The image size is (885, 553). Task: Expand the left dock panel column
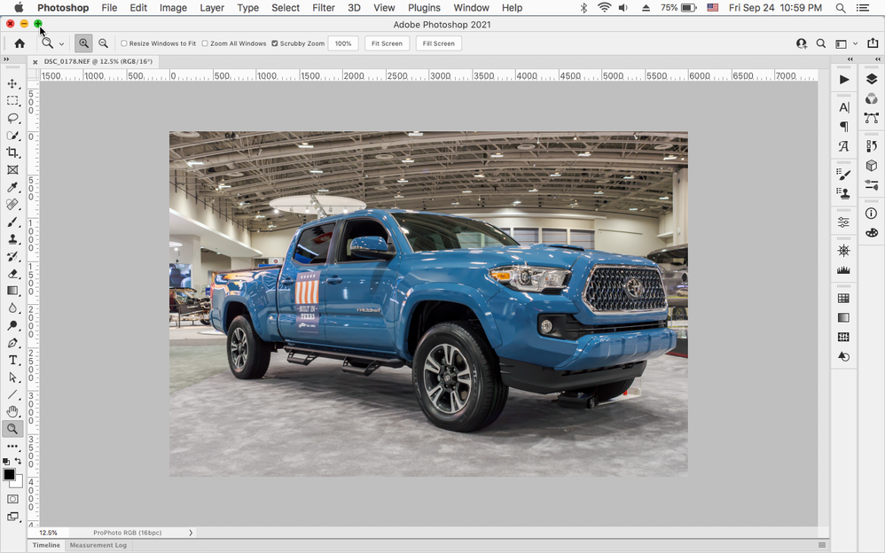click(x=850, y=59)
